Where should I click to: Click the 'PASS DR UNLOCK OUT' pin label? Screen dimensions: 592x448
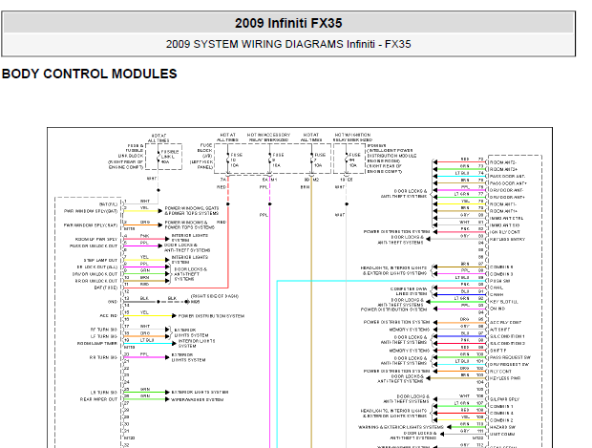94,245
